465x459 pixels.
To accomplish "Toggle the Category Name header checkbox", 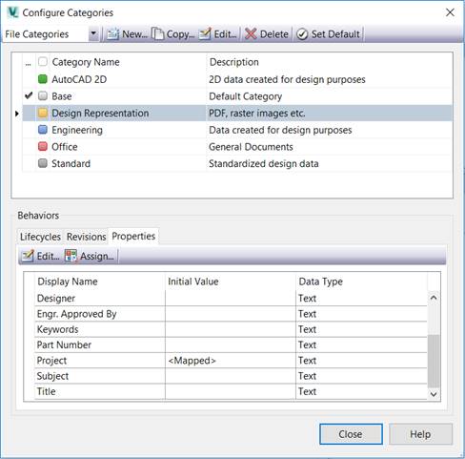I will 43,61.
